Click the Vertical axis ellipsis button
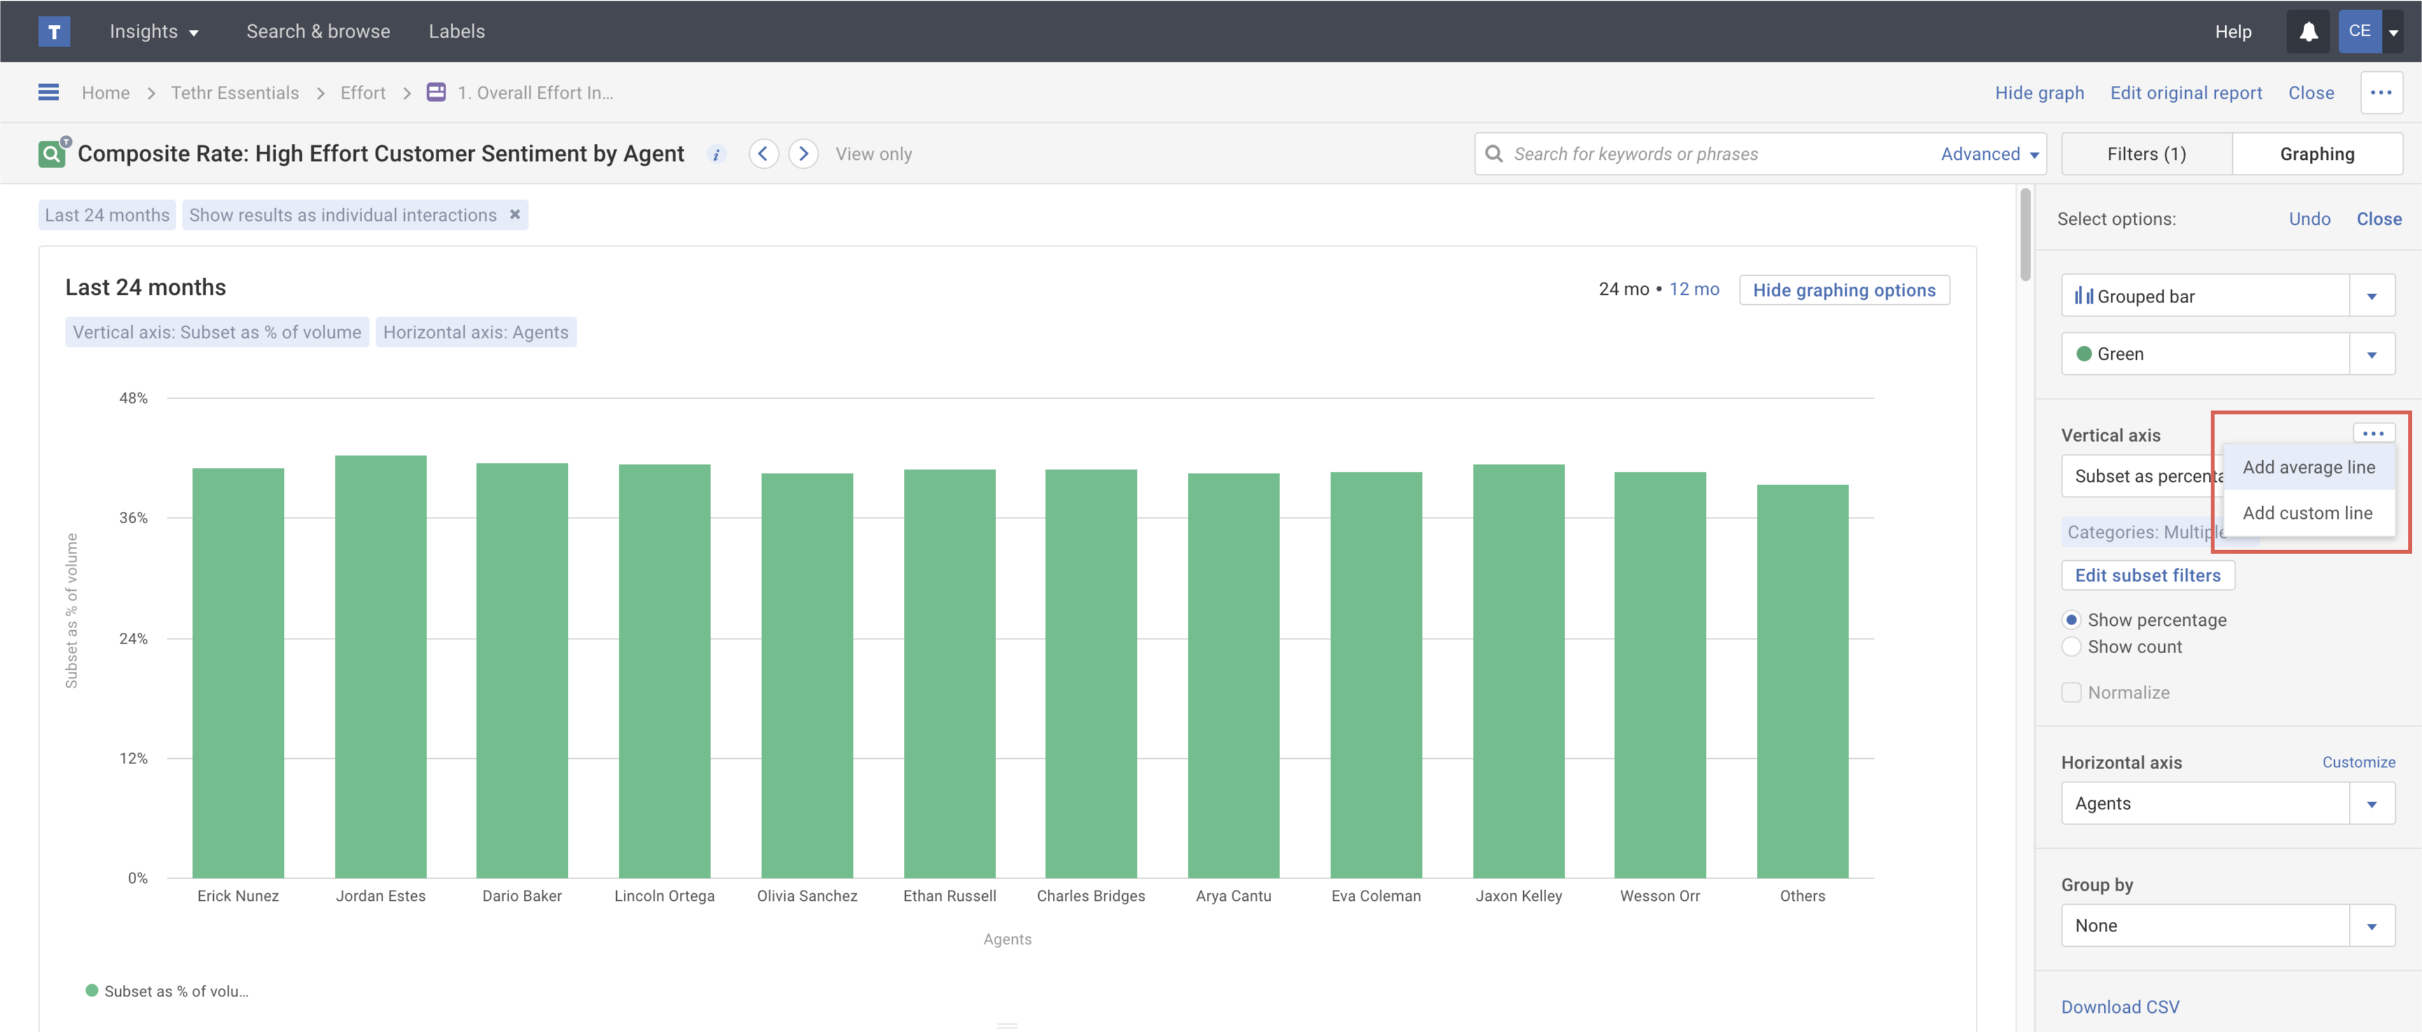This screenshot has height=1032, width=2422. [2372, 434]
